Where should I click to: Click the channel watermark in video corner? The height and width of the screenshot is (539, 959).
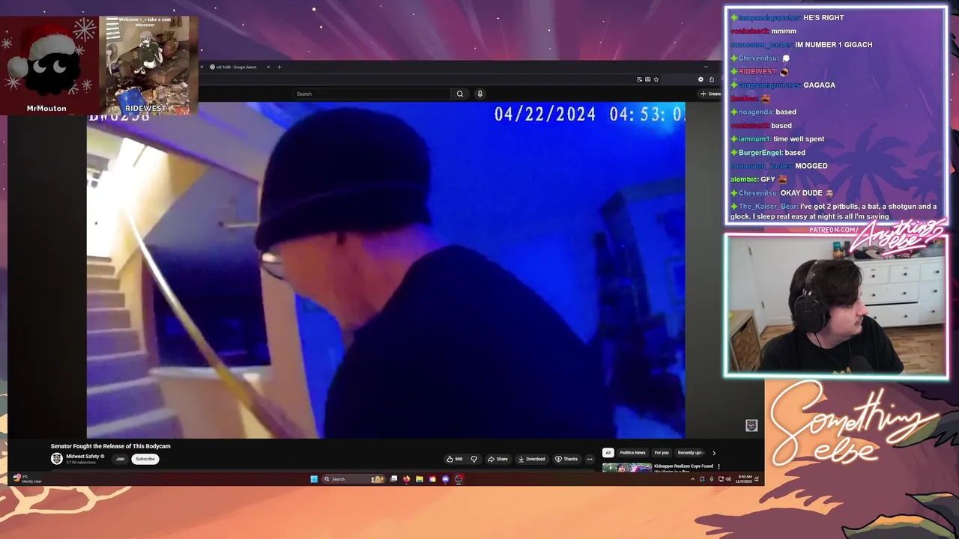point(751,426)
